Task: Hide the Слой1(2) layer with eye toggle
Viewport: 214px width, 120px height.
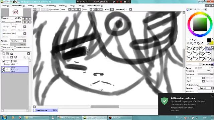Action: (x=3, y=61)
